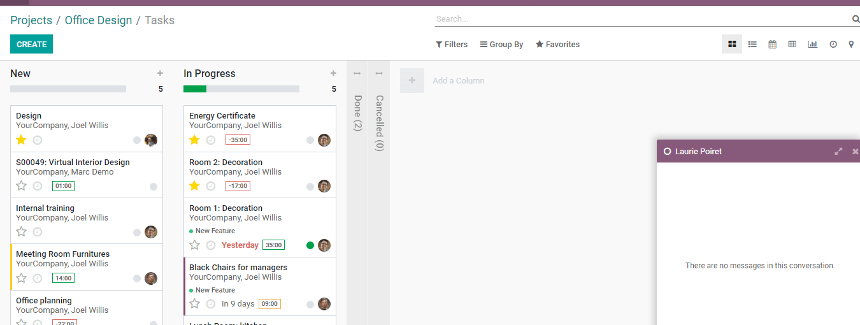Open activity clock on Energy Certificate task
This screenshot has height=325, width=860.
pos(211,140)
